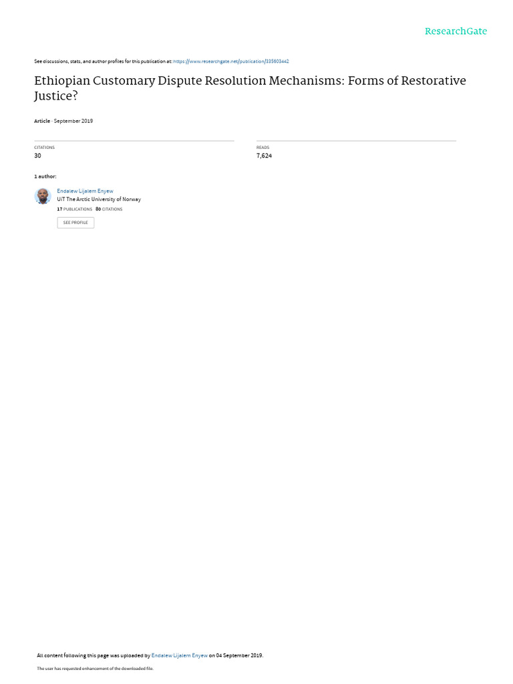
Task: Click 'UiT The Arctic University of Norway' affiliation
Action: click(99, 199)
